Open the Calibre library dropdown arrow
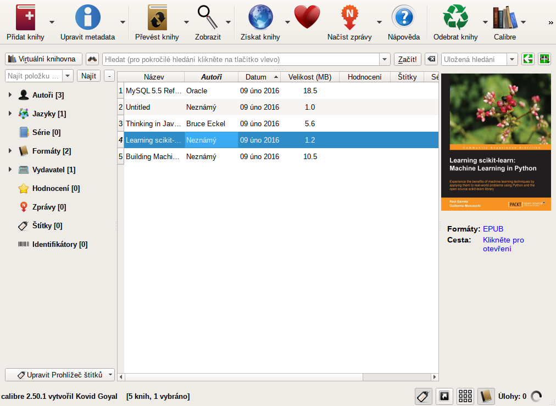556x406 pixels. 523,22
